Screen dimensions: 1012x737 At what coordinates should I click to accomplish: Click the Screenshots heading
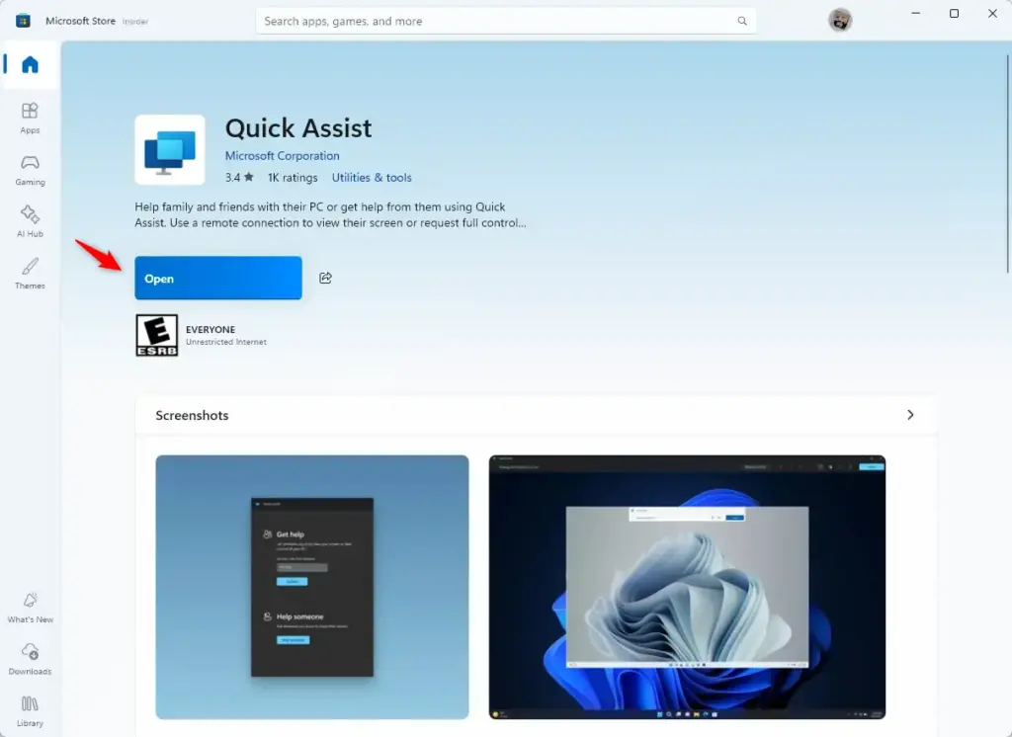192,416
